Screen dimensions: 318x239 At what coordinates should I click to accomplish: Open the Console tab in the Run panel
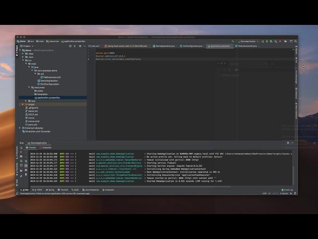click(31, 148)
